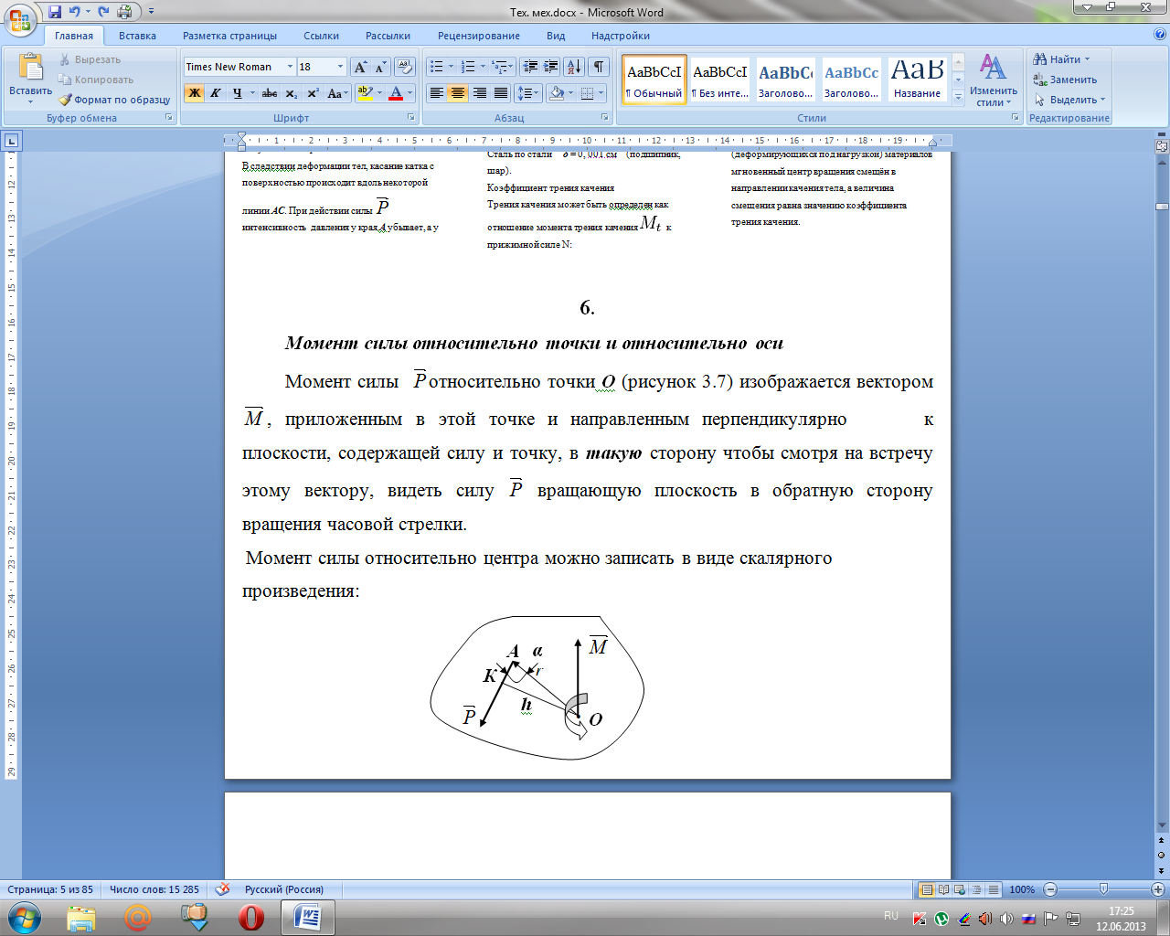Expand styles gallery more arrow
This screenshot has height=936, width=1170.
(x=958, y=97)
